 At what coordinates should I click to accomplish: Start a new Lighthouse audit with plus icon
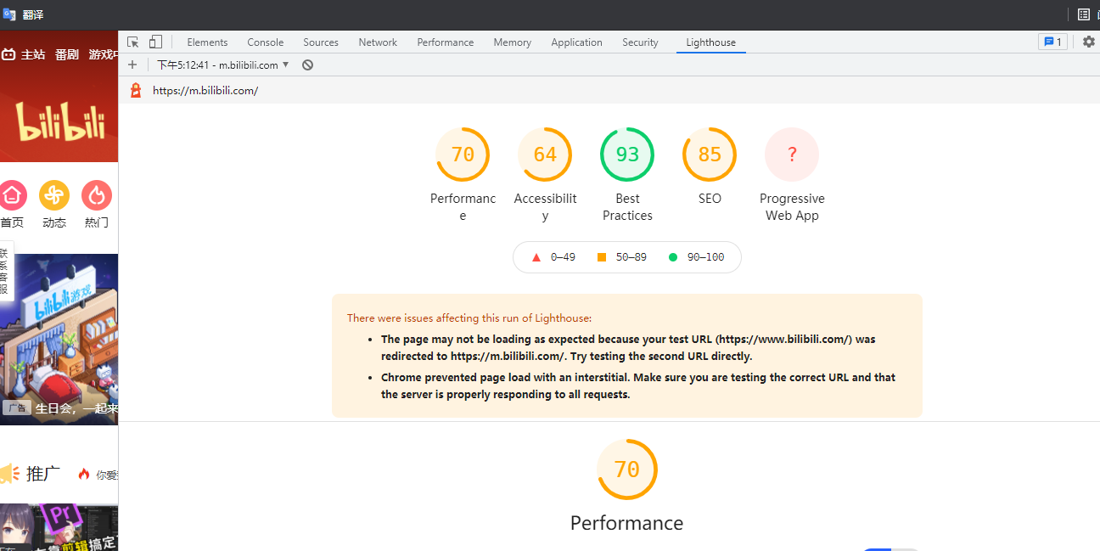click(132, 65)
